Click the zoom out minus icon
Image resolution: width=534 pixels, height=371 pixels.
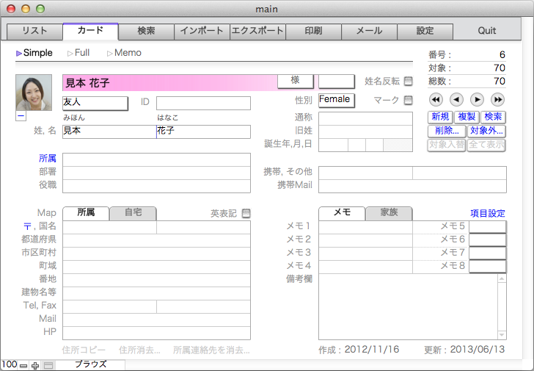coord(23,365)
